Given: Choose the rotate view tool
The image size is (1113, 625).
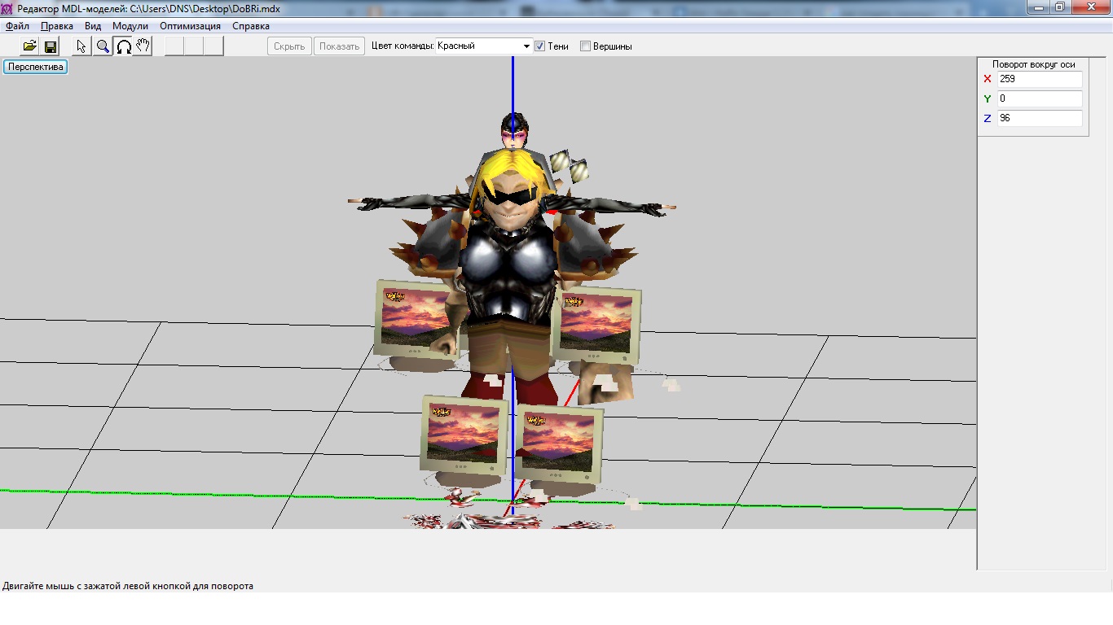Looking at the screenshot, I should point(123,46).
